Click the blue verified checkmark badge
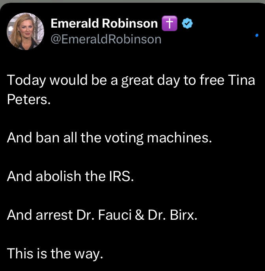 187,24
